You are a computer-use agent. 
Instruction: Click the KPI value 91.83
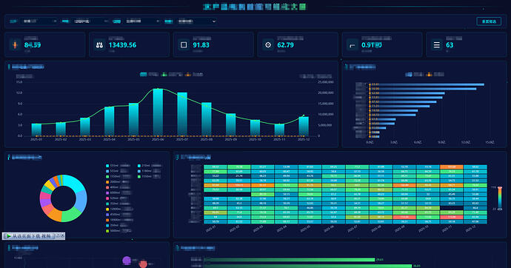pyautogui.click(x=201, y=45)
